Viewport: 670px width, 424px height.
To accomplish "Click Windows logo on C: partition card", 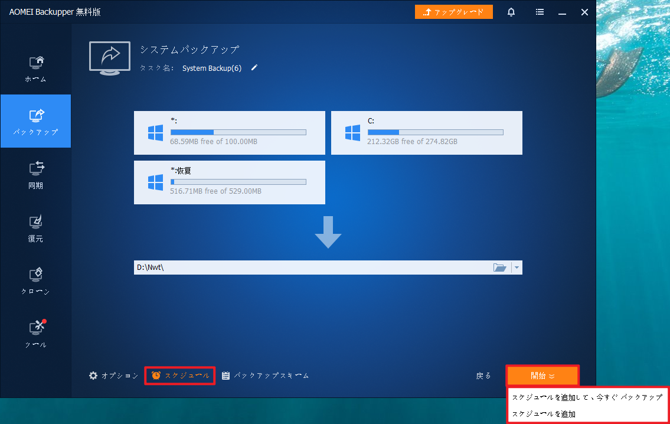I will (352, 133).
